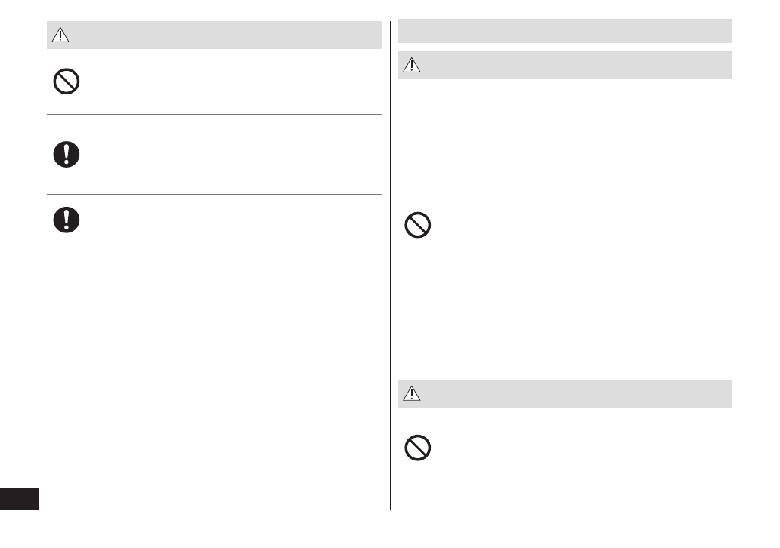Click the middle of the right column's lower warning bar

(565, 394)
